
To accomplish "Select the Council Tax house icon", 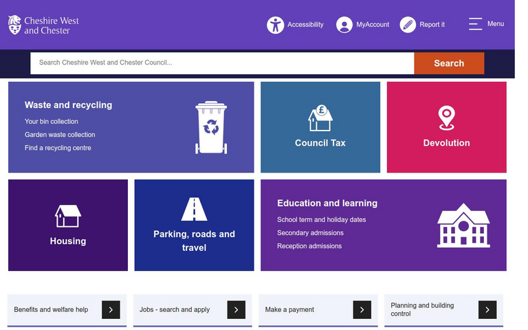I will pos(320,118).
